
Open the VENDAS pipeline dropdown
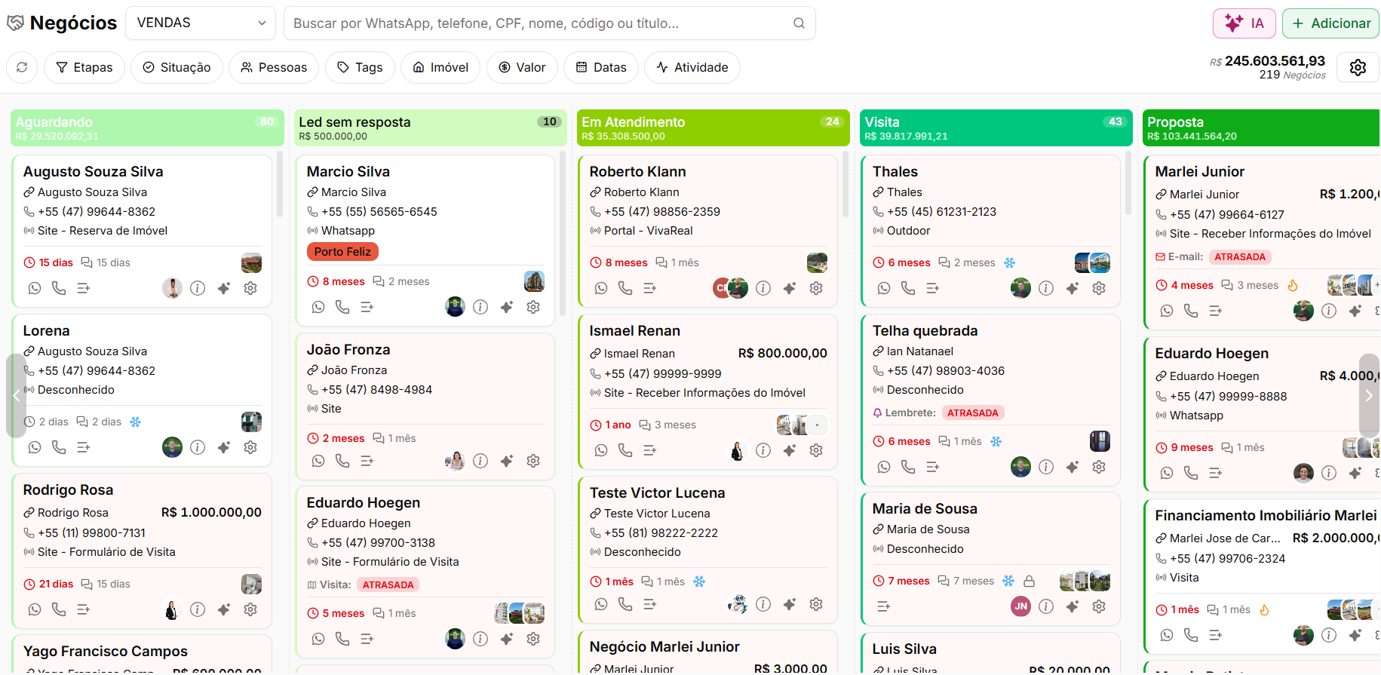click(201, 23)
